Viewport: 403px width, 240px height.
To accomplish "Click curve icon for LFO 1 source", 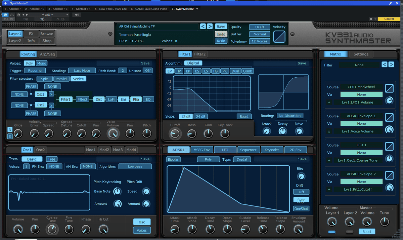I will coord(389,146).
